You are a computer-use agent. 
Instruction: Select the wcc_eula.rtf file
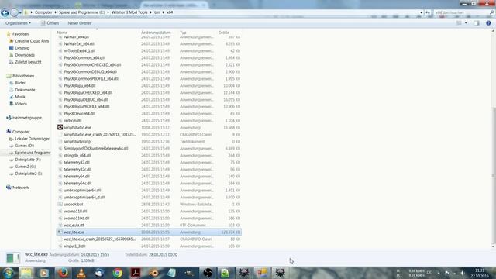[x=74, y=226]
